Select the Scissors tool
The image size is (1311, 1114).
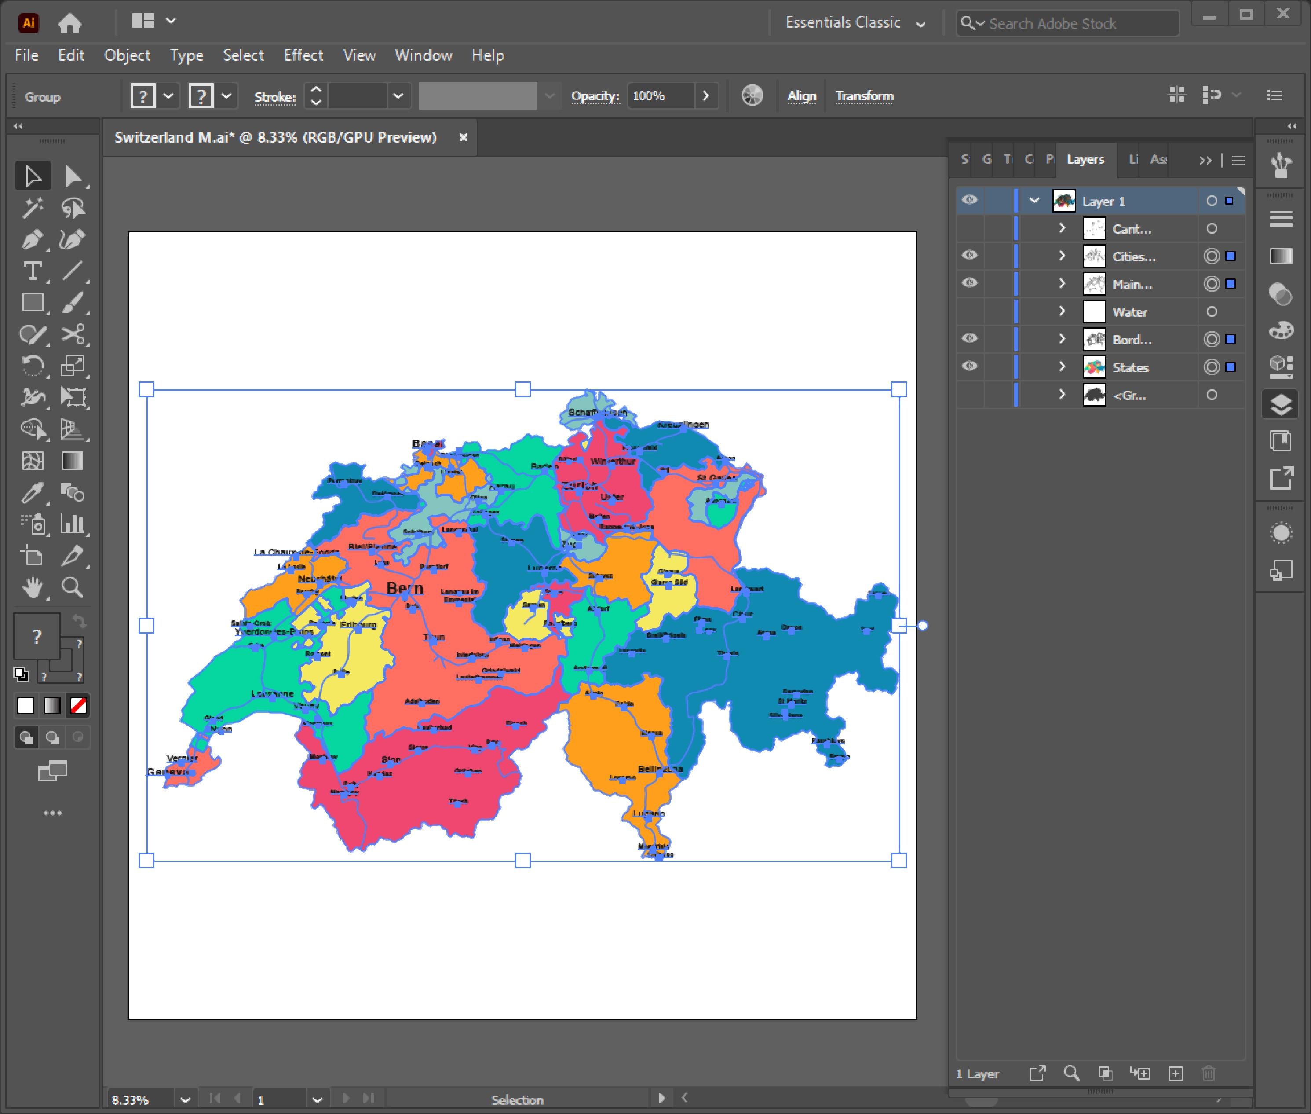pyautogui.click(x=74, y=335)
